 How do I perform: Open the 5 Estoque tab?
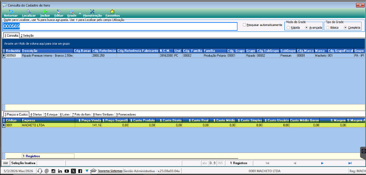coord(51,114)
